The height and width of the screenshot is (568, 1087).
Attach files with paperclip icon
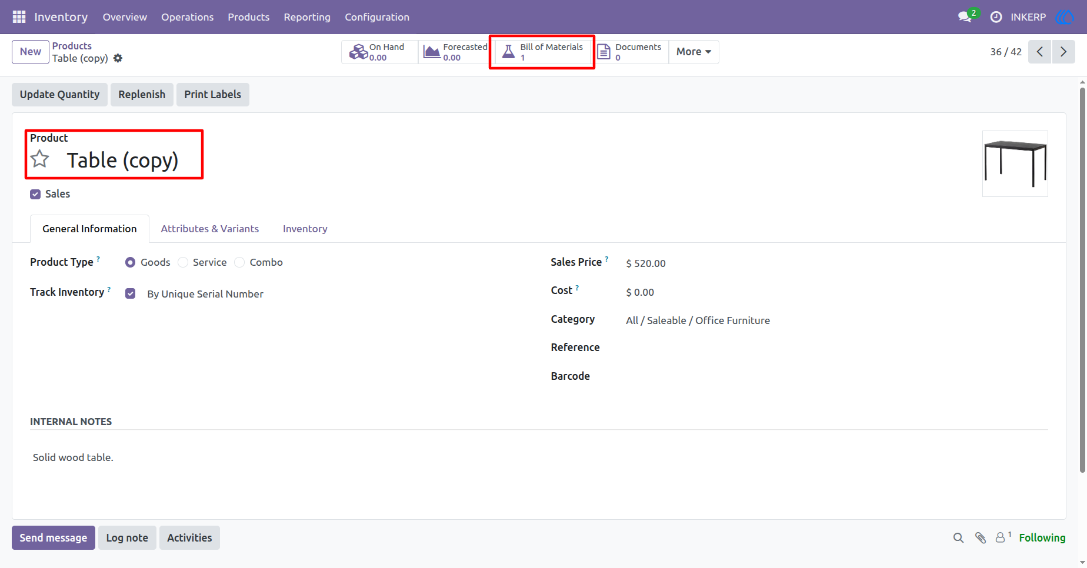pyautogui.click(x=980, y=538)
